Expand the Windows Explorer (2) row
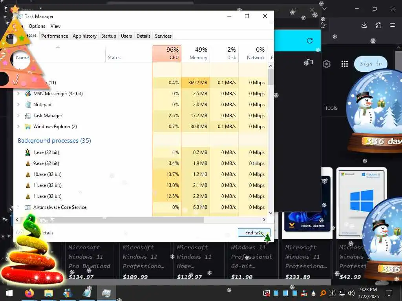402x301 pixels. (18, 127)
